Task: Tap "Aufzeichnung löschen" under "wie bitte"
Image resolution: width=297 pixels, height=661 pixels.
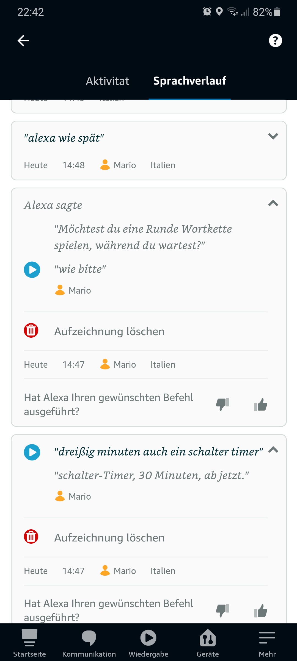Action: (x=109, y=332)
